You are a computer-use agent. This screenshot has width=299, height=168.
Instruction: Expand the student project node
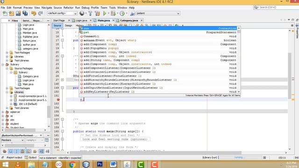click(3, 124)
